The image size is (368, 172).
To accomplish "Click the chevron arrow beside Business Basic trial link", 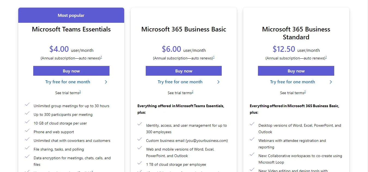I will click(x=218, y=82).
